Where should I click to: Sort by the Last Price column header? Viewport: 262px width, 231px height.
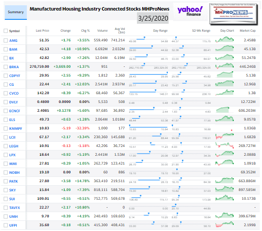[x=42, y=31]
